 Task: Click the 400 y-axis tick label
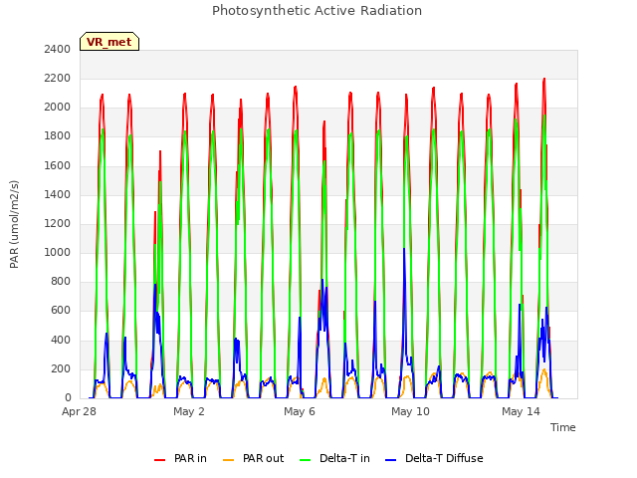click(61, 340)
